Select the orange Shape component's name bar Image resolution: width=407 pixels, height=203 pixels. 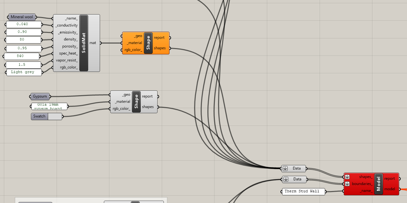tap(148, 43)
